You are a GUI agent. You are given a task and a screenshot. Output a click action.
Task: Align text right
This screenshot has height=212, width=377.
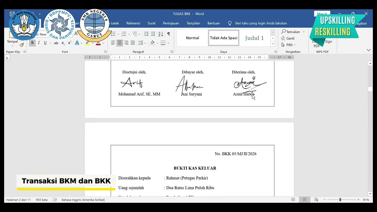click(x=126, y=43)
